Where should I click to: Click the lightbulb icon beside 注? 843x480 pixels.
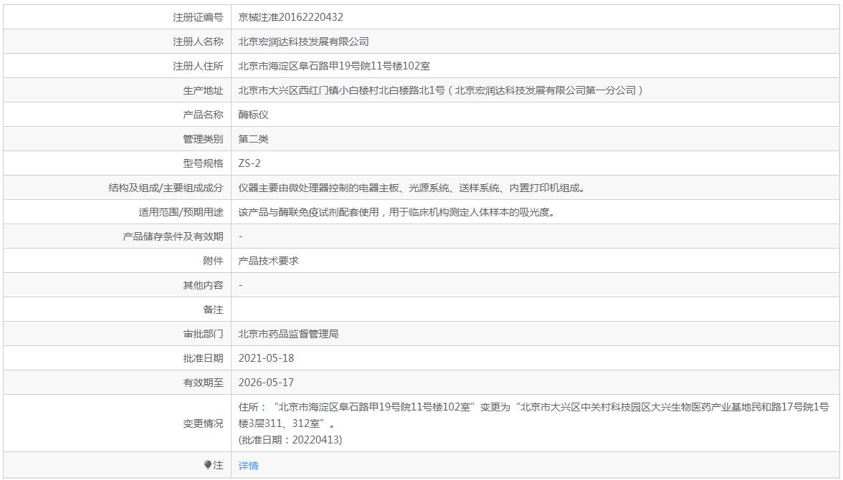pyautogui.click(x=208, y=465)
